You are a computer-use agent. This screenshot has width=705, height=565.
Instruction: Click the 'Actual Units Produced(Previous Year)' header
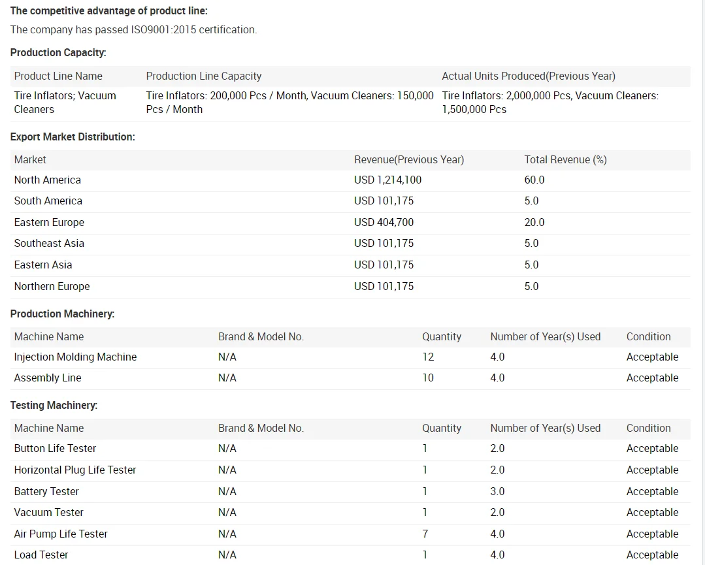[528, 76]
